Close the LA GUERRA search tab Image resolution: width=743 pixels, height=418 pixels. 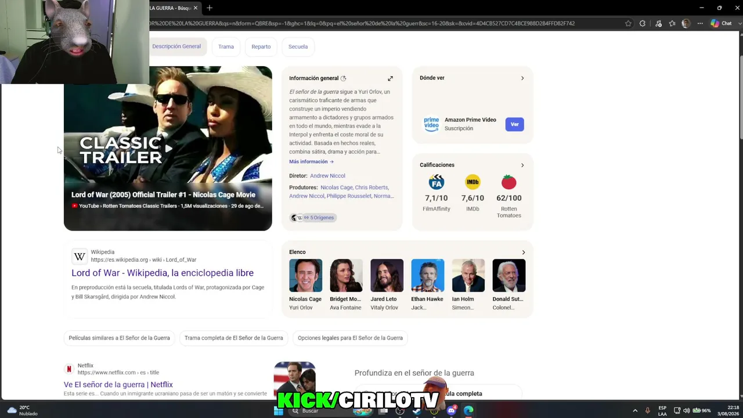pyautogui.click(x=196, y=8)
